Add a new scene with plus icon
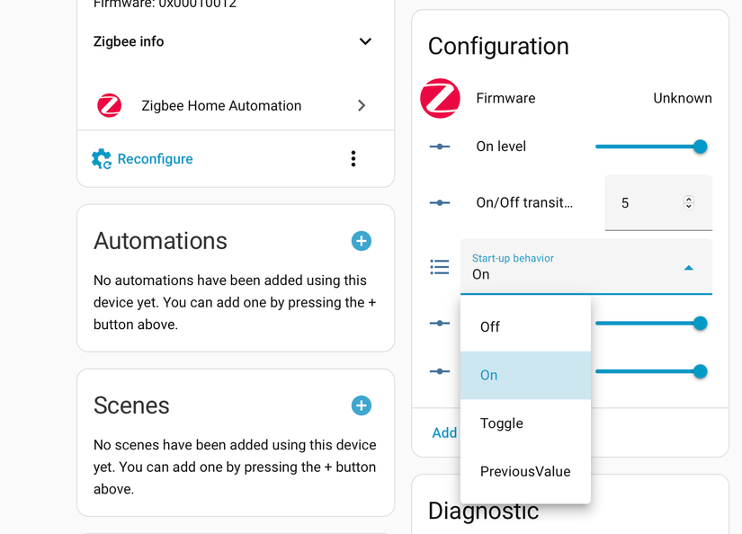The width and height of the screenshot is (742, 534). tap(361, 405)
